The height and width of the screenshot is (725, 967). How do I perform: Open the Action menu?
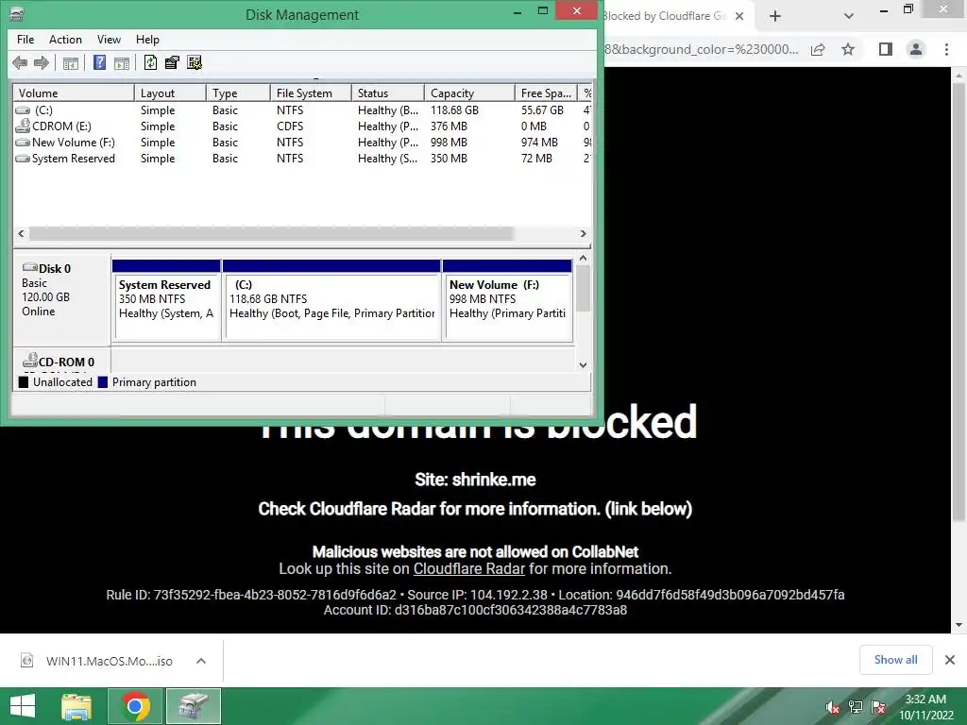point(65,40)
